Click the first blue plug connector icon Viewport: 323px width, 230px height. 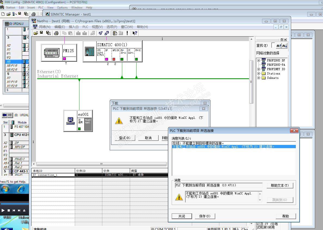[x=100, y=33]
